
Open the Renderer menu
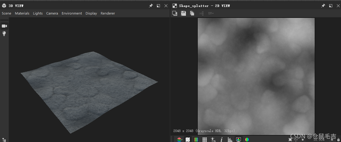(x=108, y=13)
